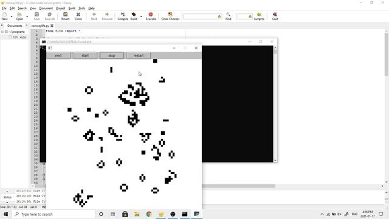Screen dimensions: 389x219
Task: Click the start button in Life window
Action: click(85, 55)
